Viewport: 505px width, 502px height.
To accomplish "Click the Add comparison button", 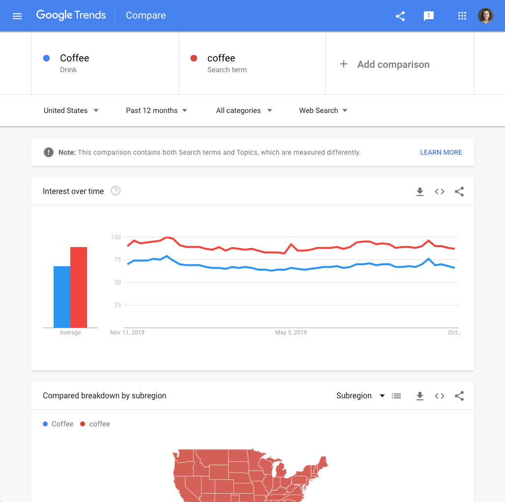I will (385, 64).
